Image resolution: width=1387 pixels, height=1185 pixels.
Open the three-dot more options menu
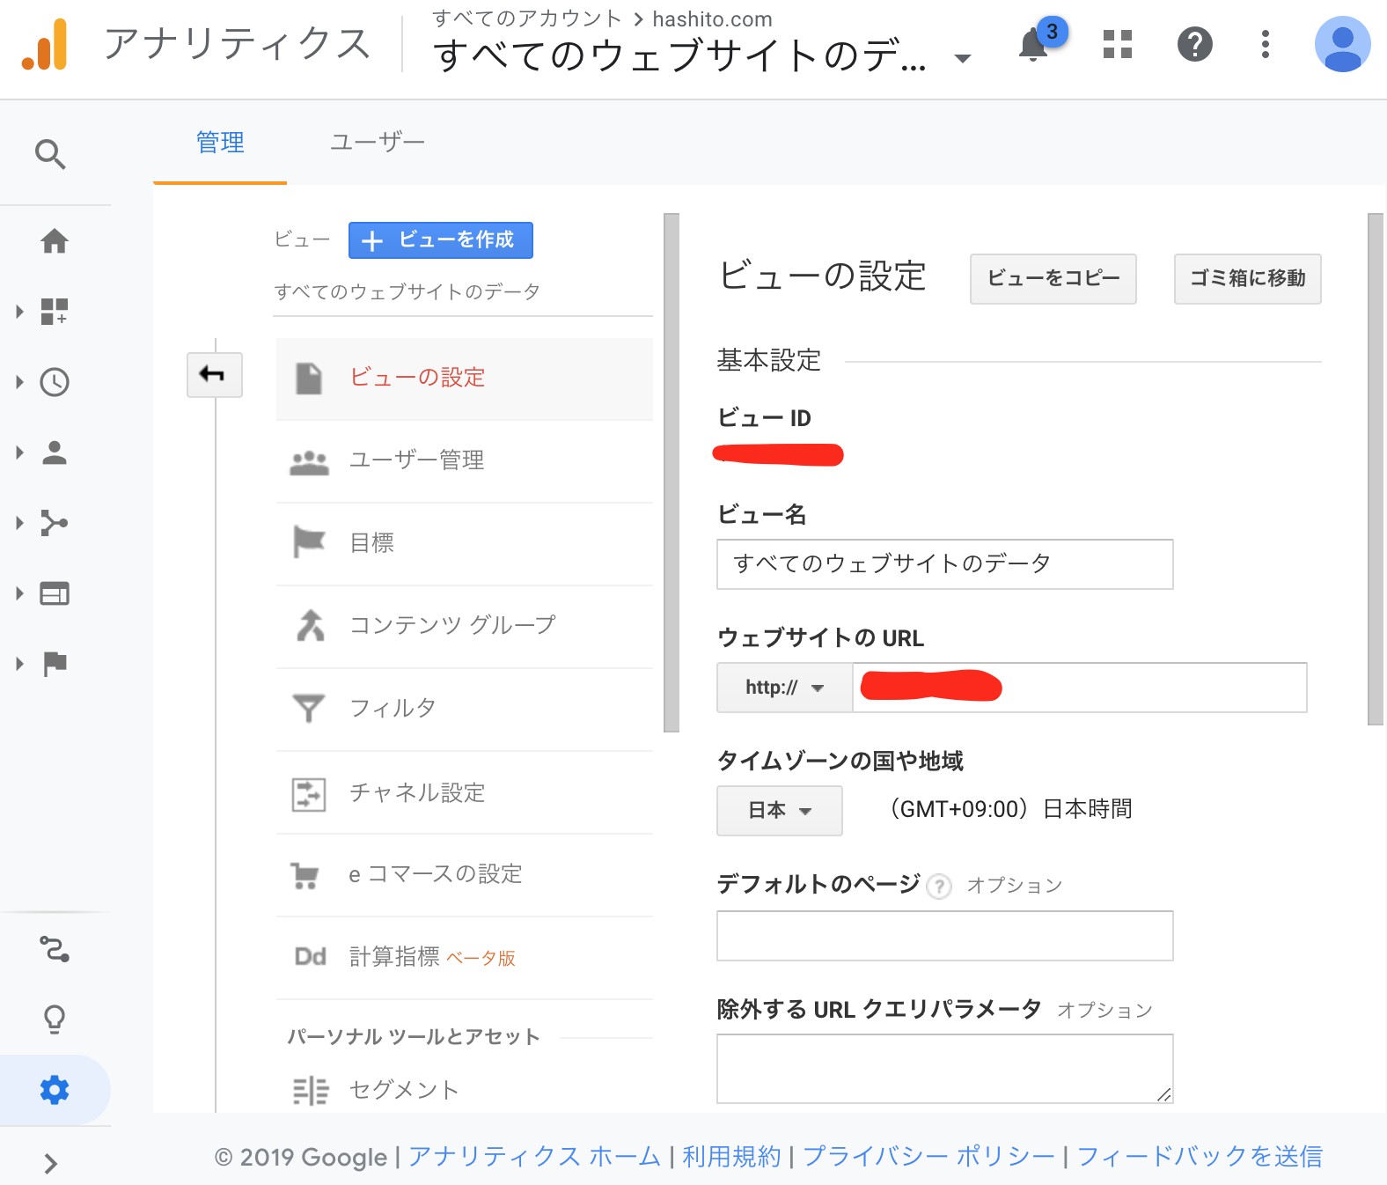[x=1265, y=44]
